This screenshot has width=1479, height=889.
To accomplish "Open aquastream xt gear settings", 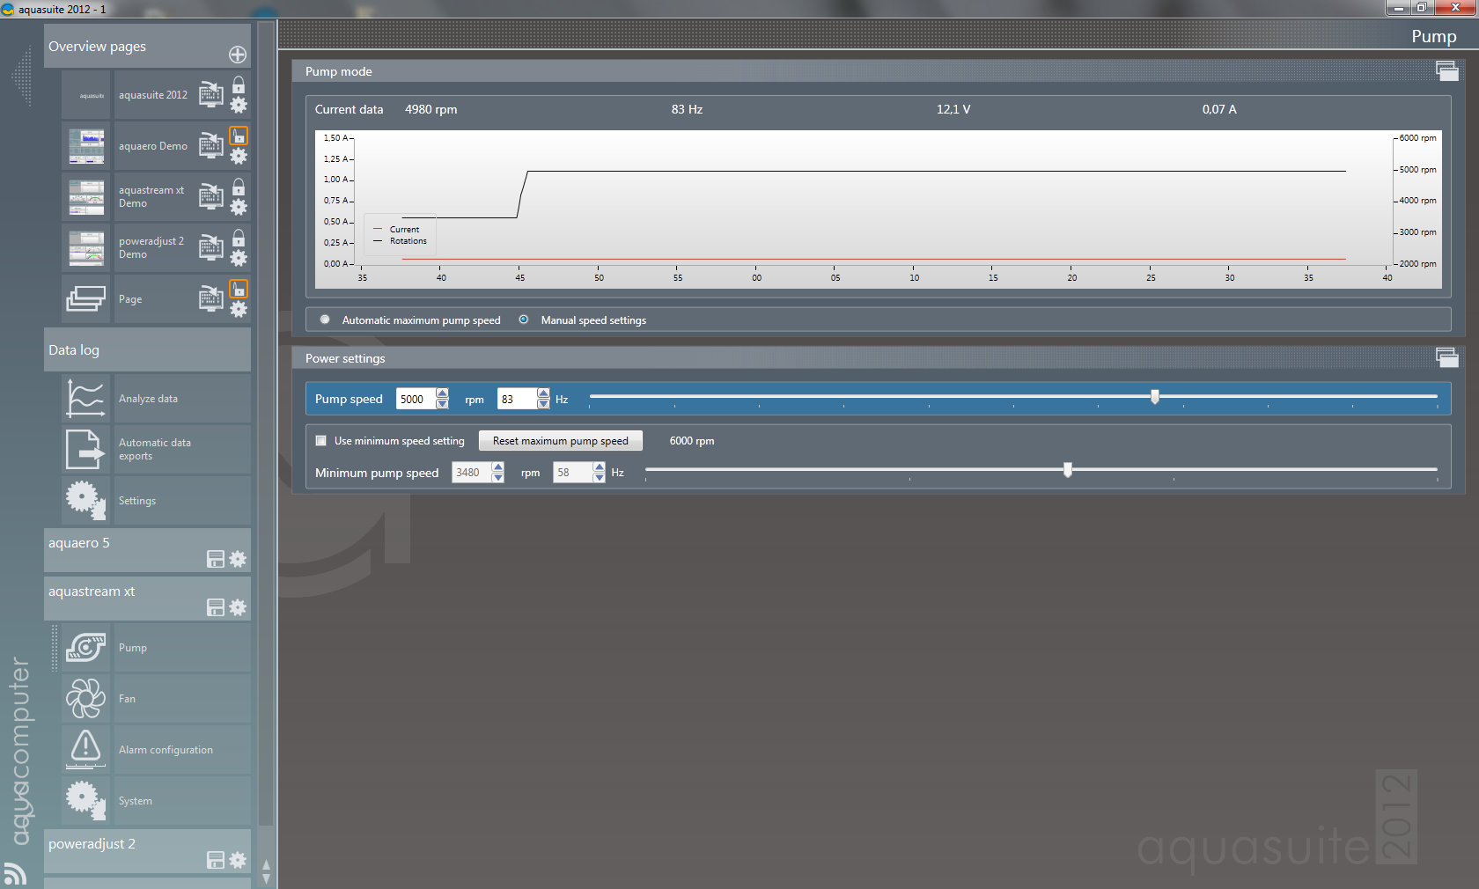I will click(238, 607).
